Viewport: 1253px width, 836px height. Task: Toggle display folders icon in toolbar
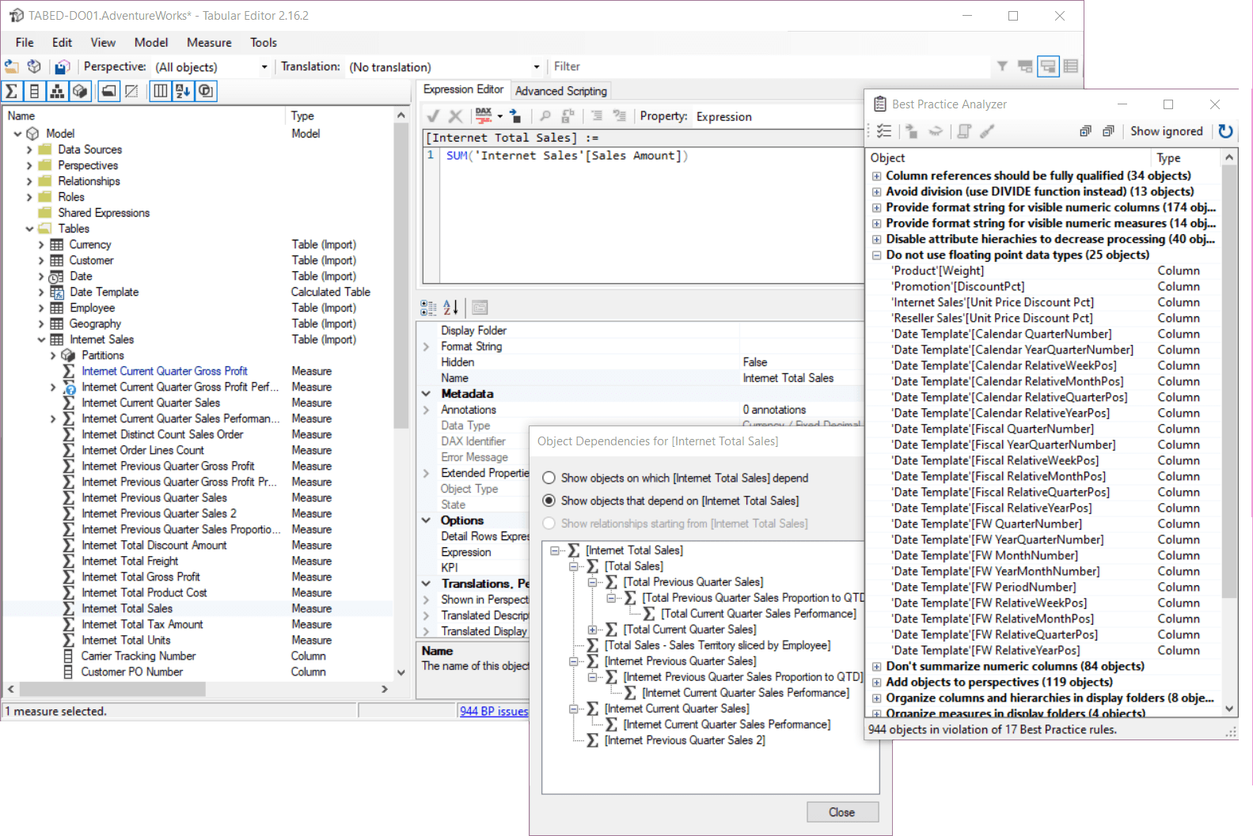click(109, 91)
